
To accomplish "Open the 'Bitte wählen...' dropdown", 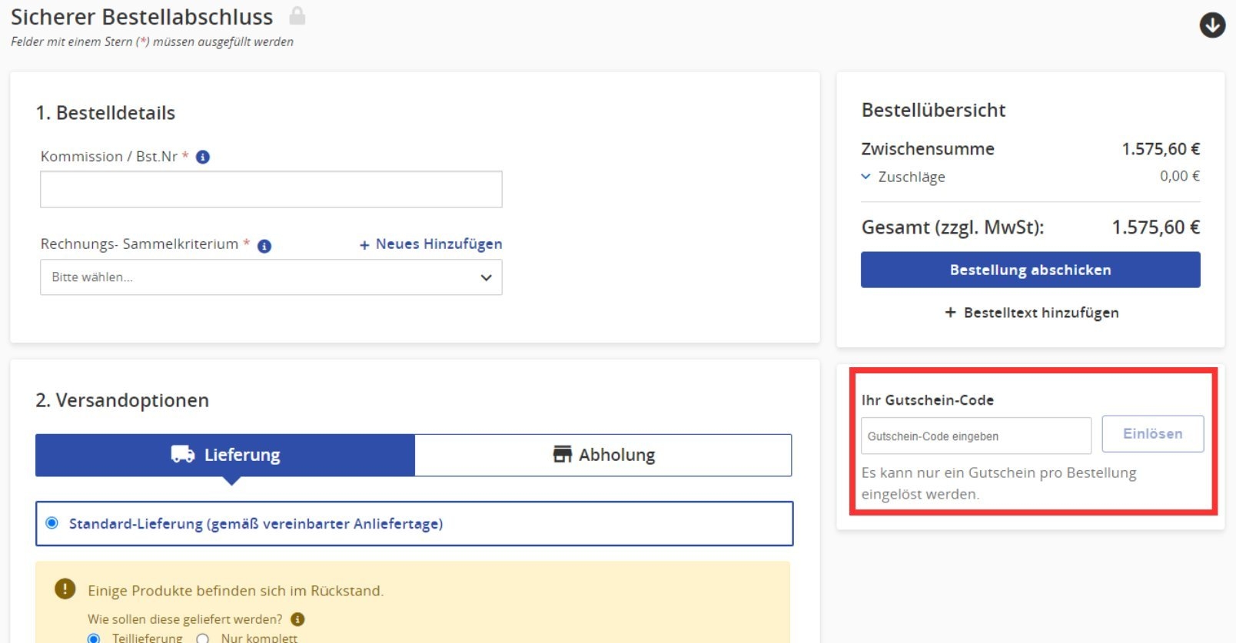I will coord(271,277).
